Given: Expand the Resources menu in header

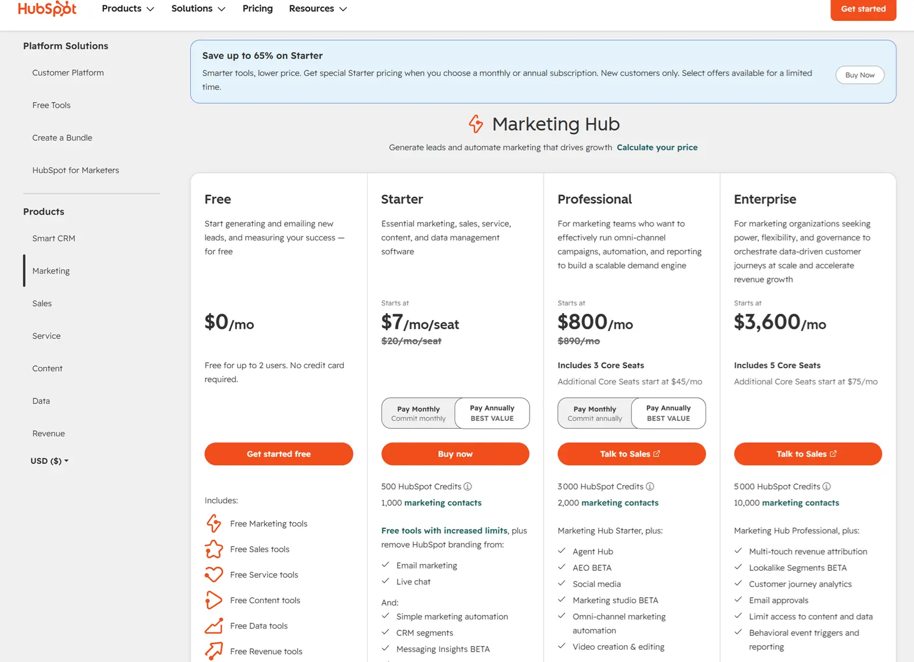Looking at the screenshot, I should pos(318,9).
